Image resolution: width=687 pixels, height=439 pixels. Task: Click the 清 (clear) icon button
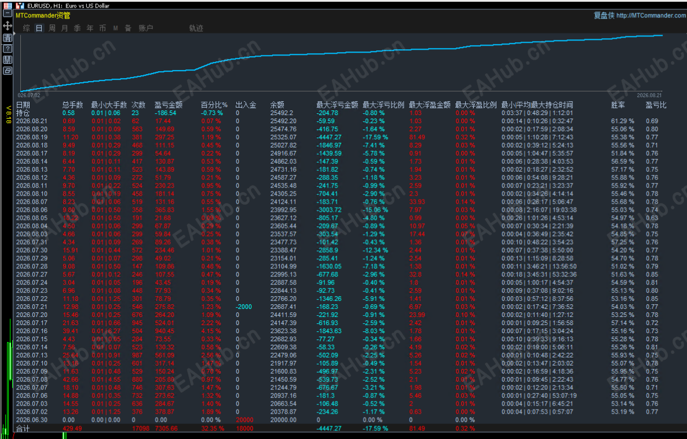point(8,38)
